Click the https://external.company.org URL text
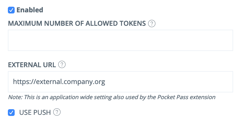The height and width of the screenshot is (126, 241). tap(59, 82)
